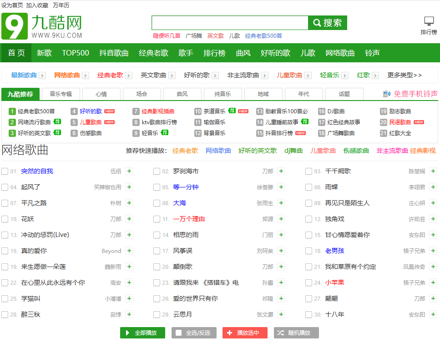Expand the arrow beside 轻音乐 category
This screenshot has height=343, width=440.
tap(345, 76)
